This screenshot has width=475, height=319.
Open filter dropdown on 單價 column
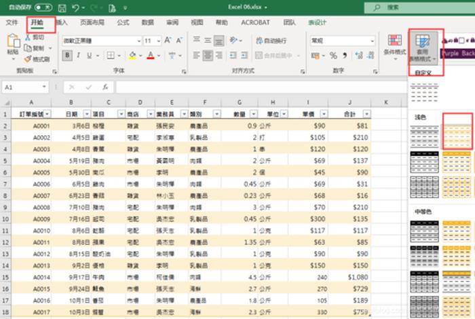[324, 114]
